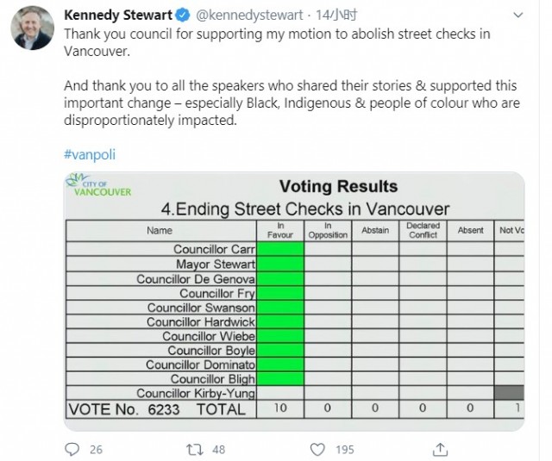
Task: Click the reply speech bubble icon
Action: [x=72, y=449]
